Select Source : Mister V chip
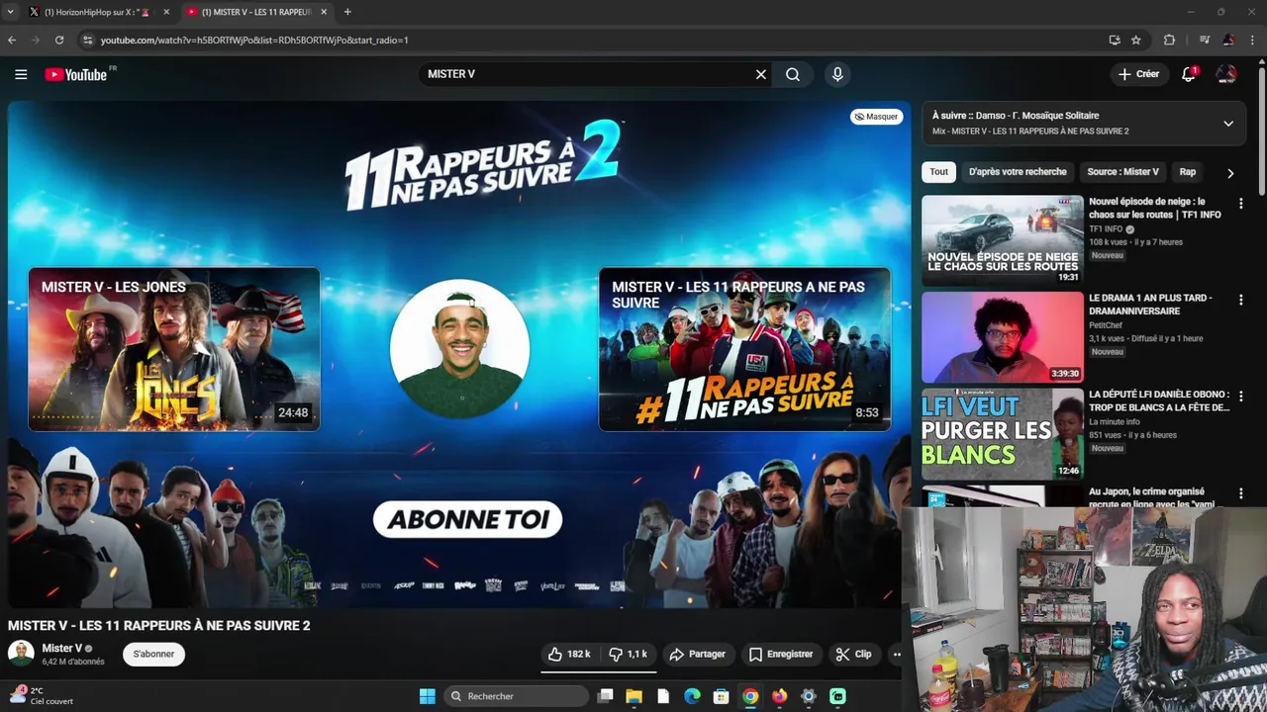The image size is (1267, 712). pos(1122,172)
